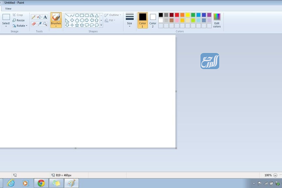Select the Magnifier tool

(45, 24)
